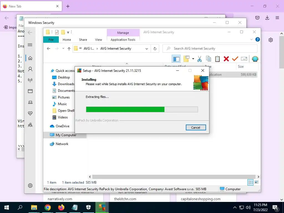Cancel the AVG setup installation
This screenshot has height=213, width=284.
pyautogui.click(x=196, y=128)
